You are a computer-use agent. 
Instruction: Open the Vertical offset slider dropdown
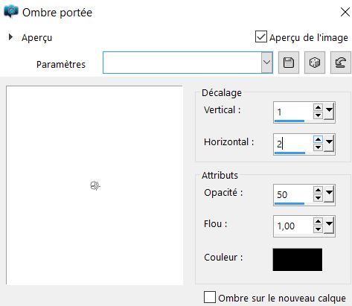pyautogui.click(x=329, y=112)
